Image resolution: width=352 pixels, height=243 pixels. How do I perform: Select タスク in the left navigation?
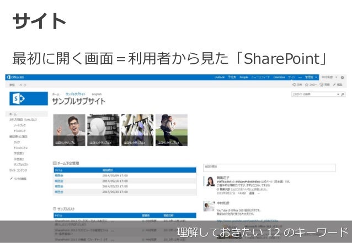(17, 142)
